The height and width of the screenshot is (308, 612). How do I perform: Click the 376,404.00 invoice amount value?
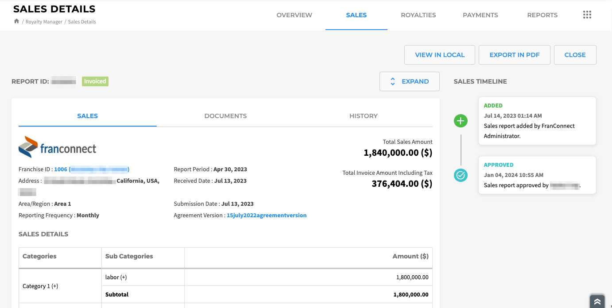pos(402,184)
